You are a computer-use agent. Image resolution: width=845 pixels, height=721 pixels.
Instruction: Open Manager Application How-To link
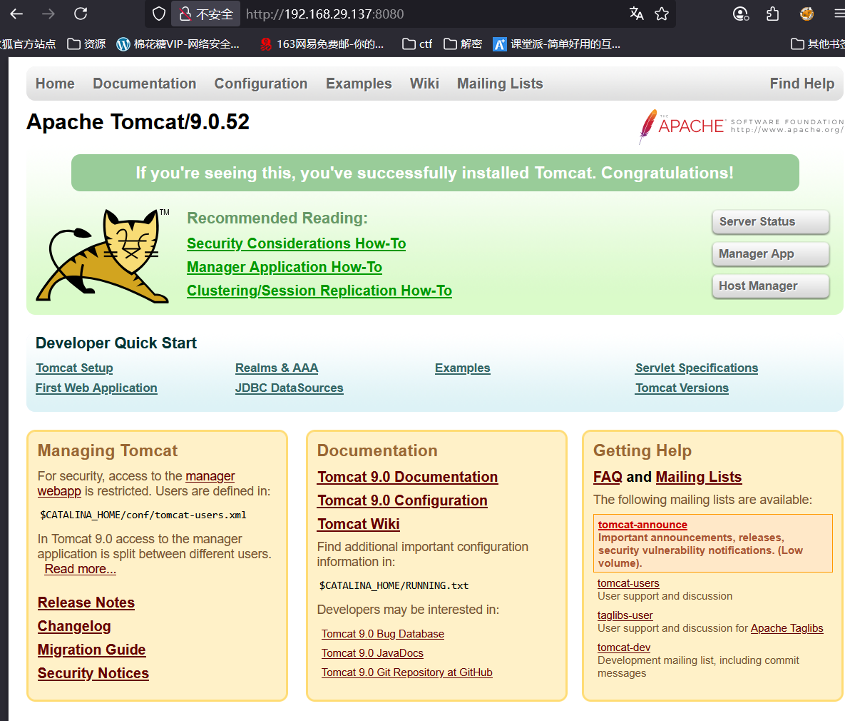pyautogui.click(x=285, y=267)
